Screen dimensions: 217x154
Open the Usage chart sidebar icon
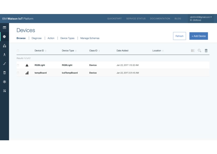click(4, 64)
